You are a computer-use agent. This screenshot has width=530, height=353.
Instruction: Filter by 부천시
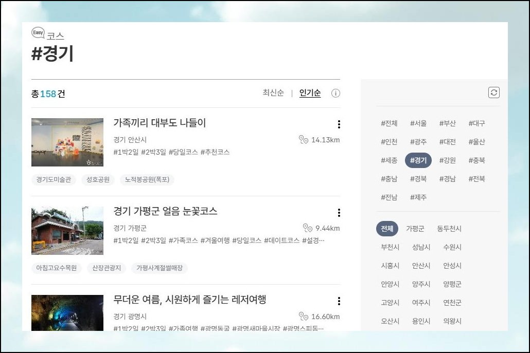coord(390,247)
